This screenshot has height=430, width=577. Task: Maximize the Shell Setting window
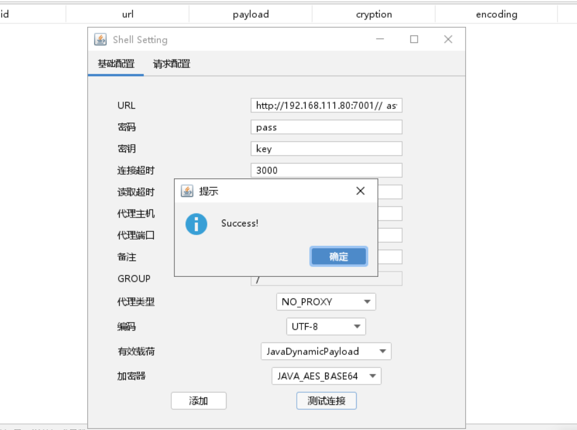(x=414, y=40)
